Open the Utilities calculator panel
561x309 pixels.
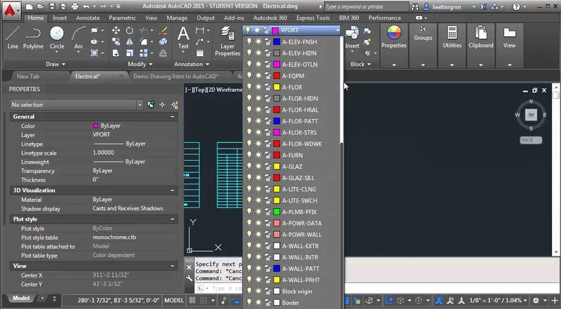click(x=452, y=37)
